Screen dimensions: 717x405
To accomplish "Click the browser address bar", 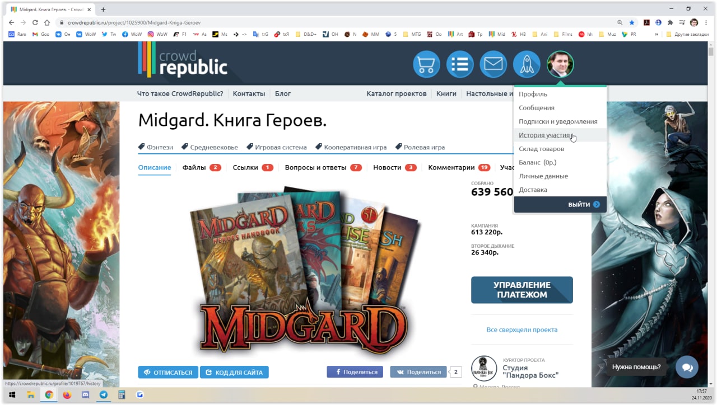I will tap(336, 22).
